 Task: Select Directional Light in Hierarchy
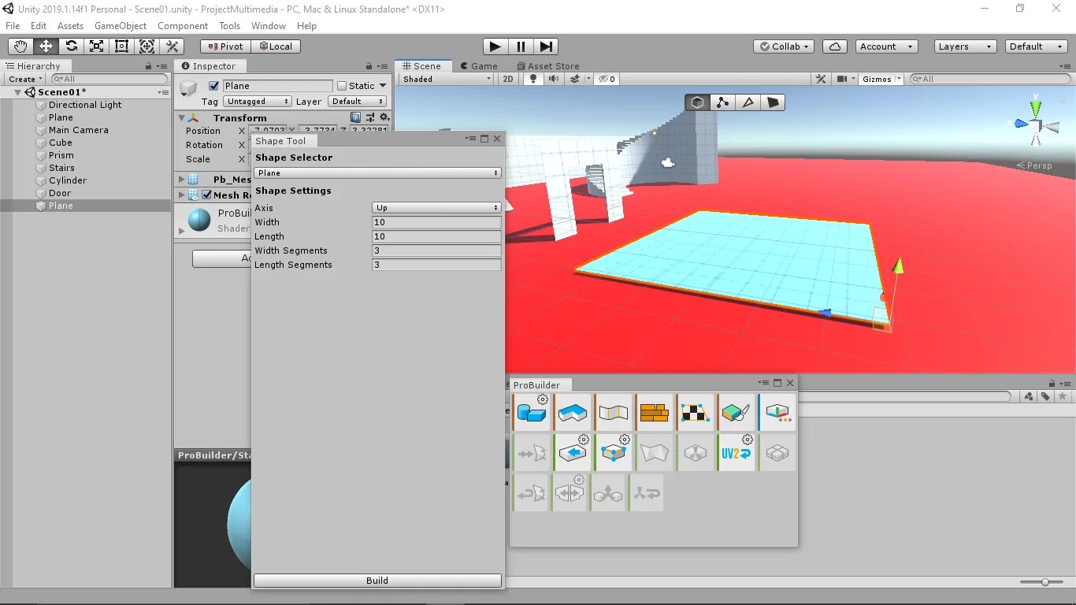point(85,105)
